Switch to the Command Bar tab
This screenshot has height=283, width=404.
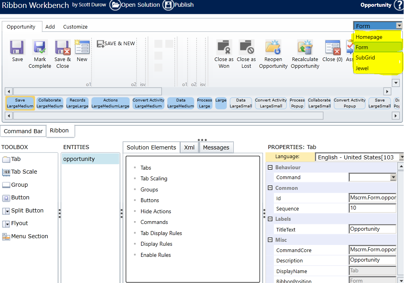pyautogui.click(x=23, y=131)
